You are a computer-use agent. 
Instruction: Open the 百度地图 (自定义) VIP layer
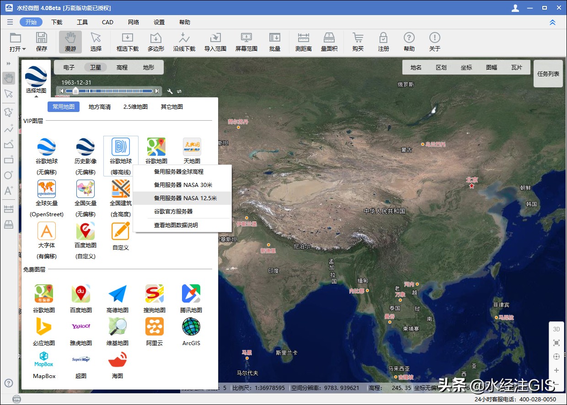coord(86,231)
